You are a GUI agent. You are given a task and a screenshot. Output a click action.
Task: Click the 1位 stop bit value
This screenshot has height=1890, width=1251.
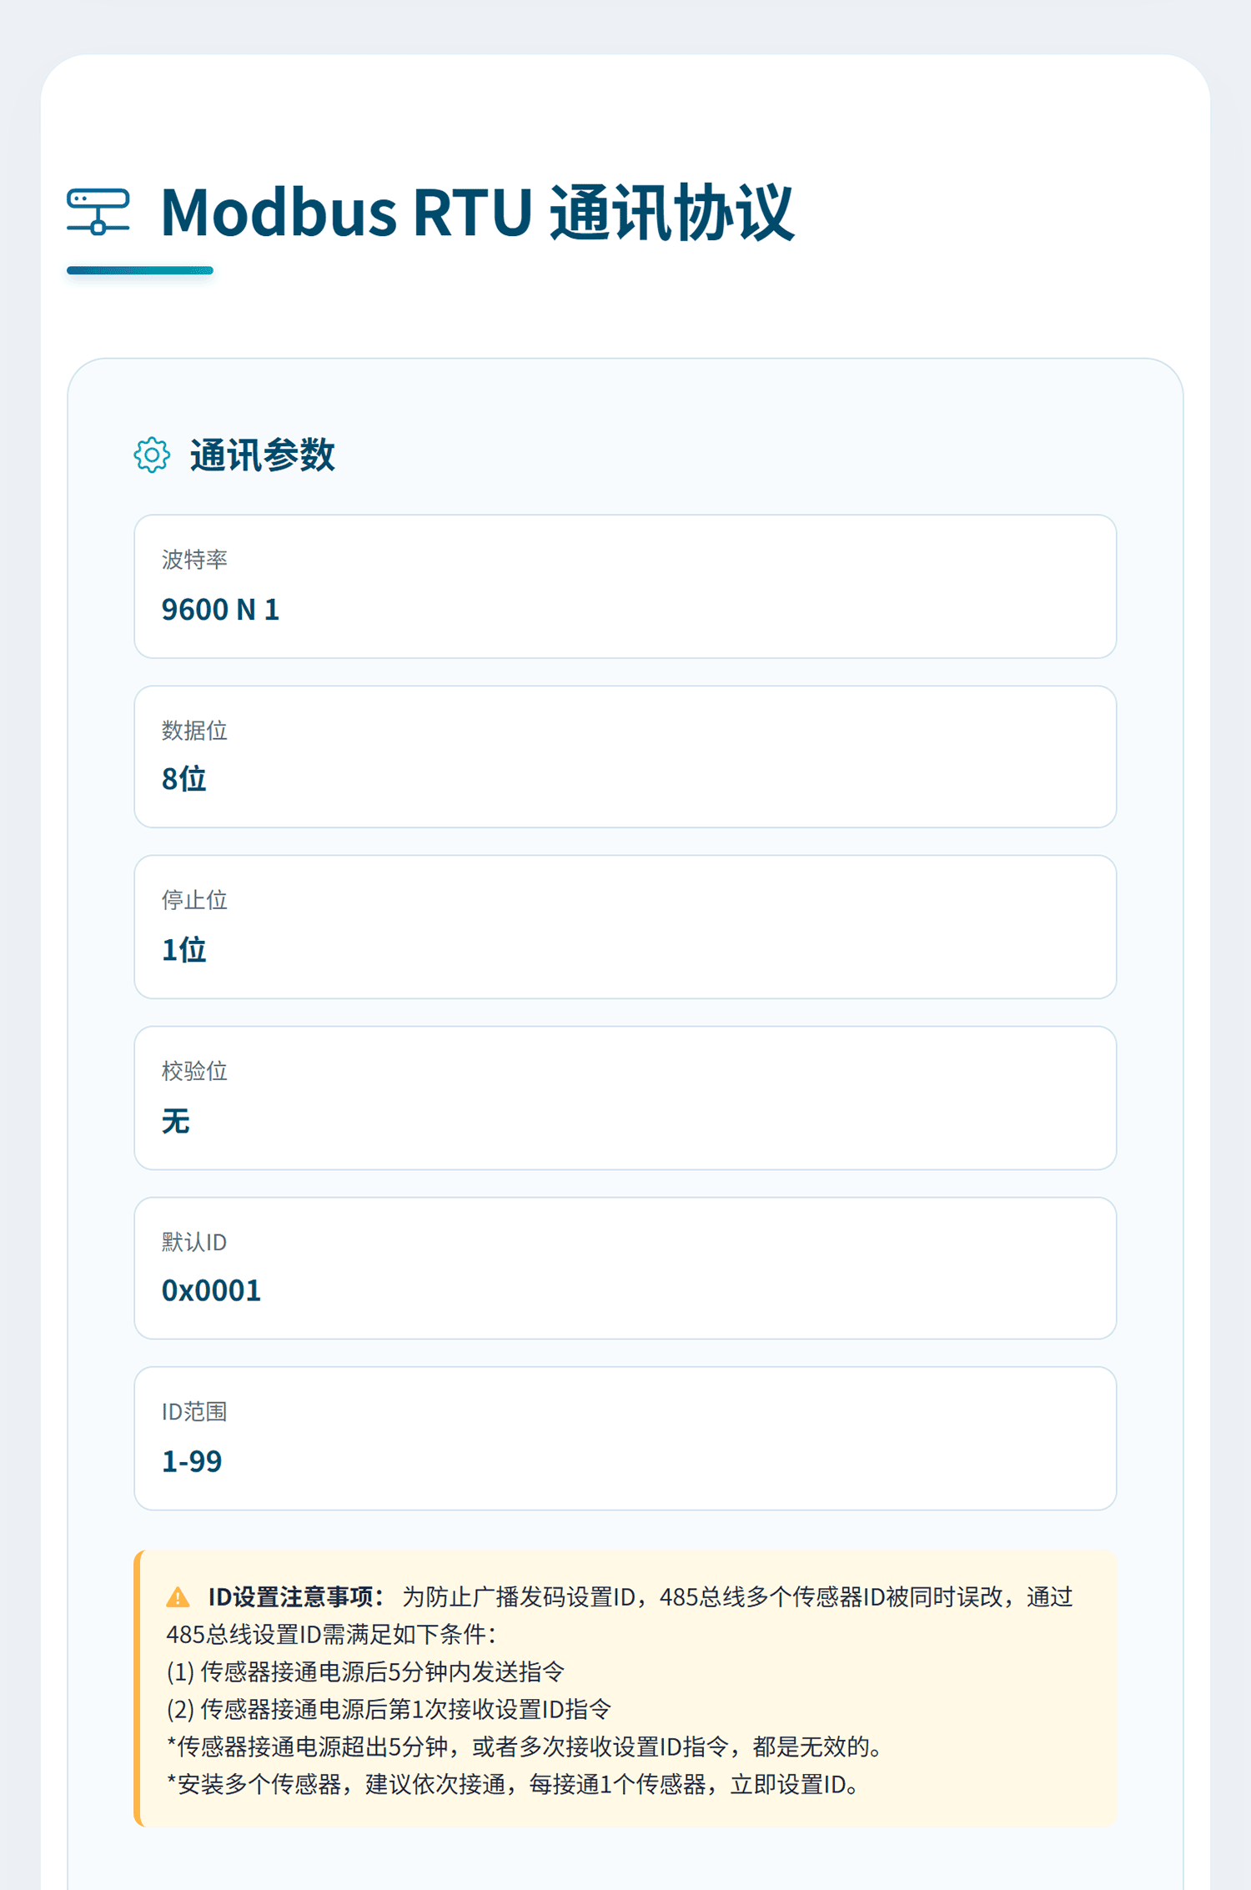183,950
